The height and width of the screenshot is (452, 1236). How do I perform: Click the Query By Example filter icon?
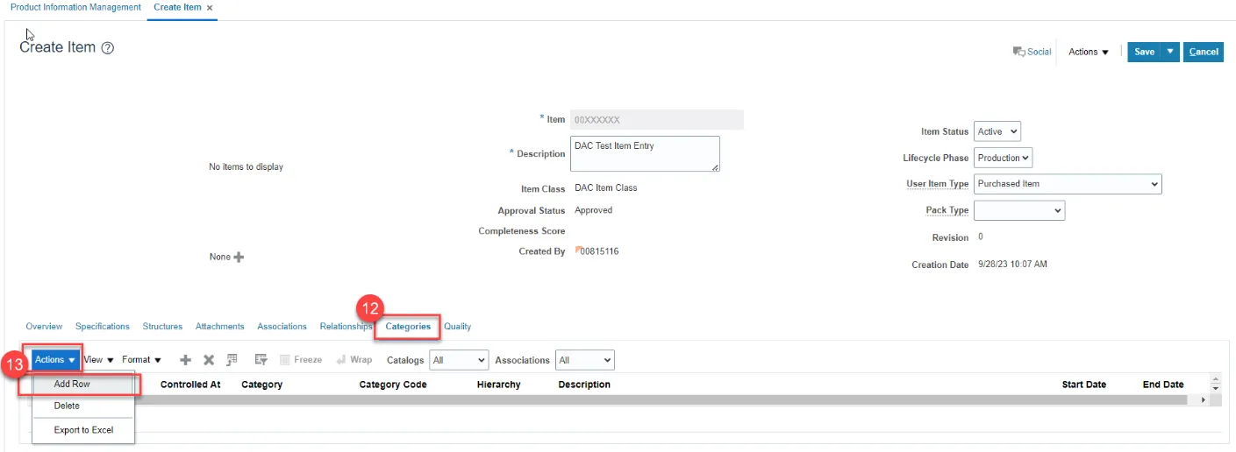[261, 360]
